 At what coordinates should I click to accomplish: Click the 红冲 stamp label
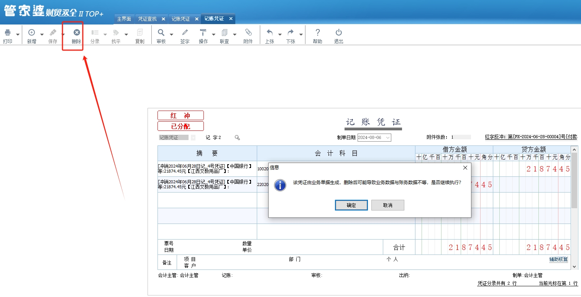(x=181, y=116)
